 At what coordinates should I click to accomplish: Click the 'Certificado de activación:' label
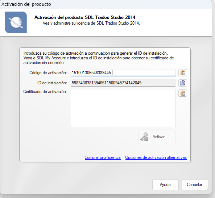coord(45,92)
